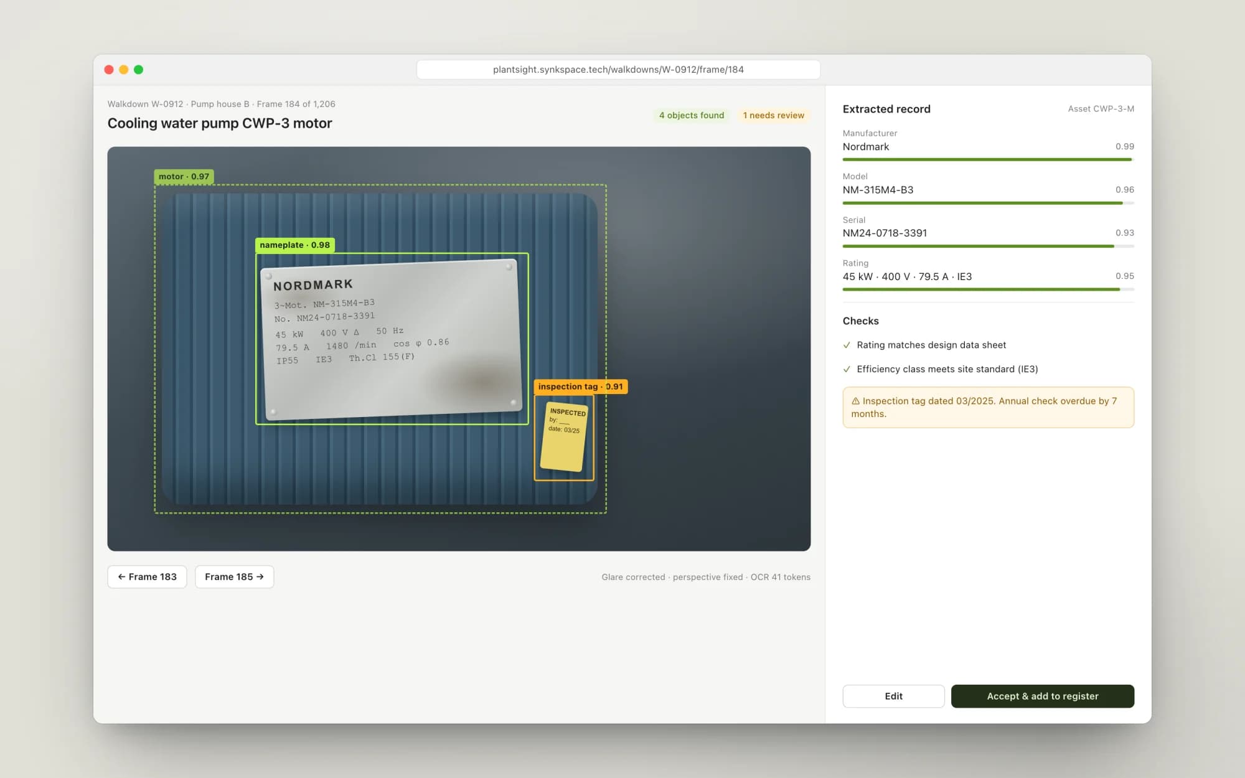The height and width of the screenshot is (778, 1245).
Task: Click the 'Walkdown W-0912 · Pump house B' breadcrumb
Action: coord(178,104)
